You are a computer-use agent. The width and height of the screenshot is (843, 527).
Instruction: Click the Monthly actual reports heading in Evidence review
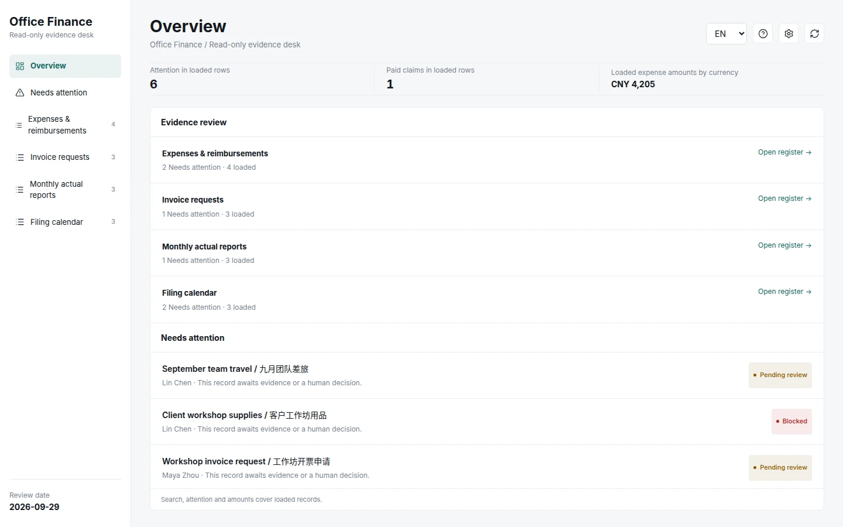click(204, 247)
